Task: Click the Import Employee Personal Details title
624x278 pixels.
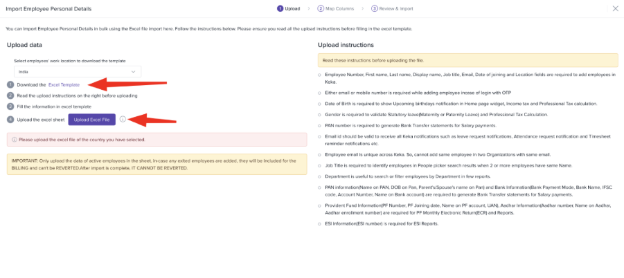Action: tap(48, 9)
